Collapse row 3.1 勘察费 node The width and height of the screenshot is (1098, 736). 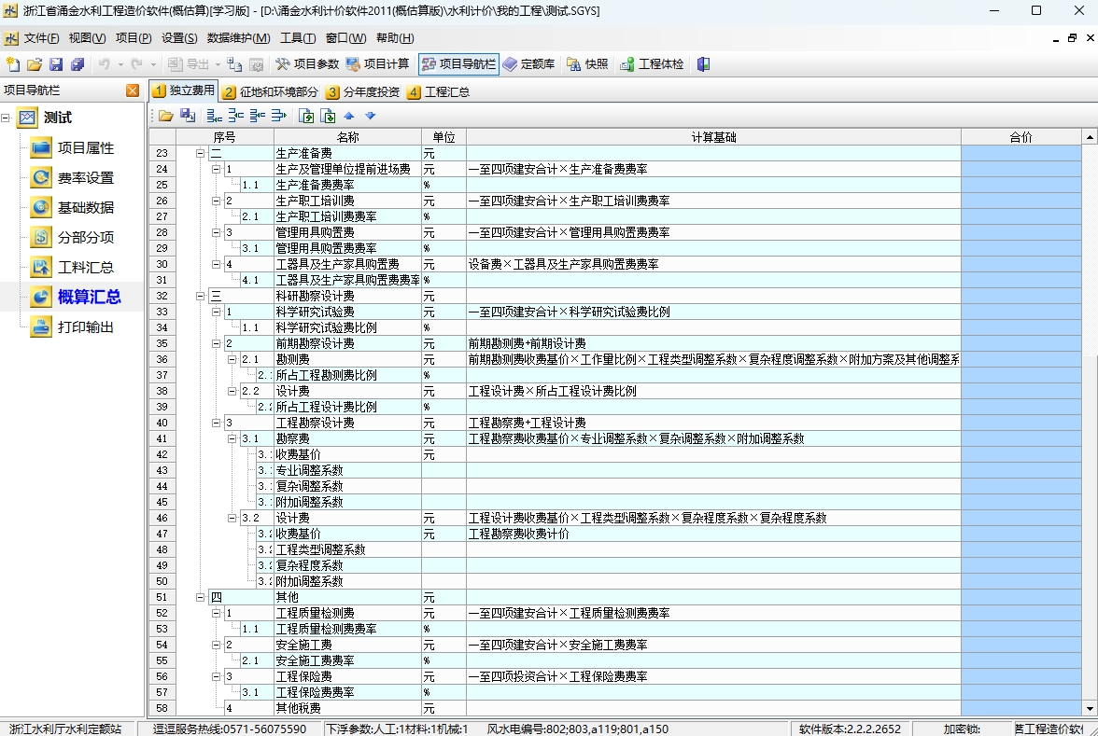tap(232, 438)
